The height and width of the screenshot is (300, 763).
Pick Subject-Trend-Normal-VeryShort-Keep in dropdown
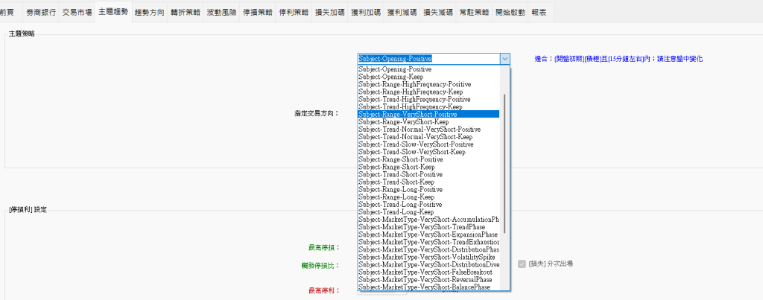coord(415,137)
